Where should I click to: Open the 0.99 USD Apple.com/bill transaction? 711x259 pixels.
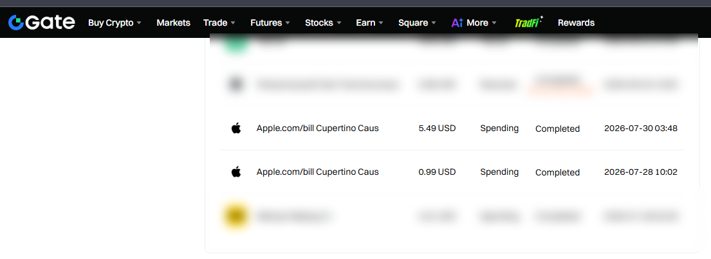pos(452,172)
